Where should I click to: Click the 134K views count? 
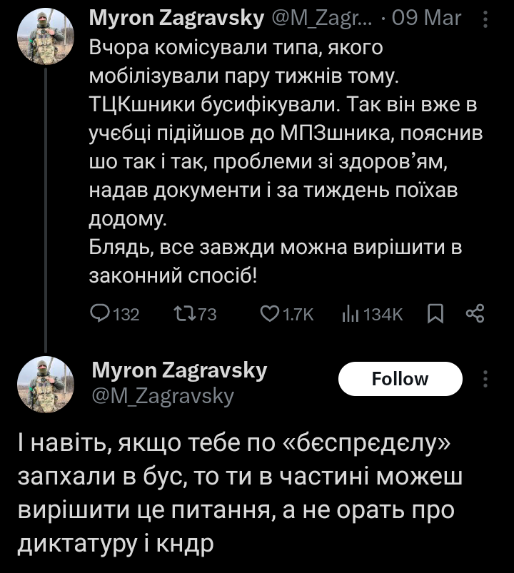coord(383,314)
